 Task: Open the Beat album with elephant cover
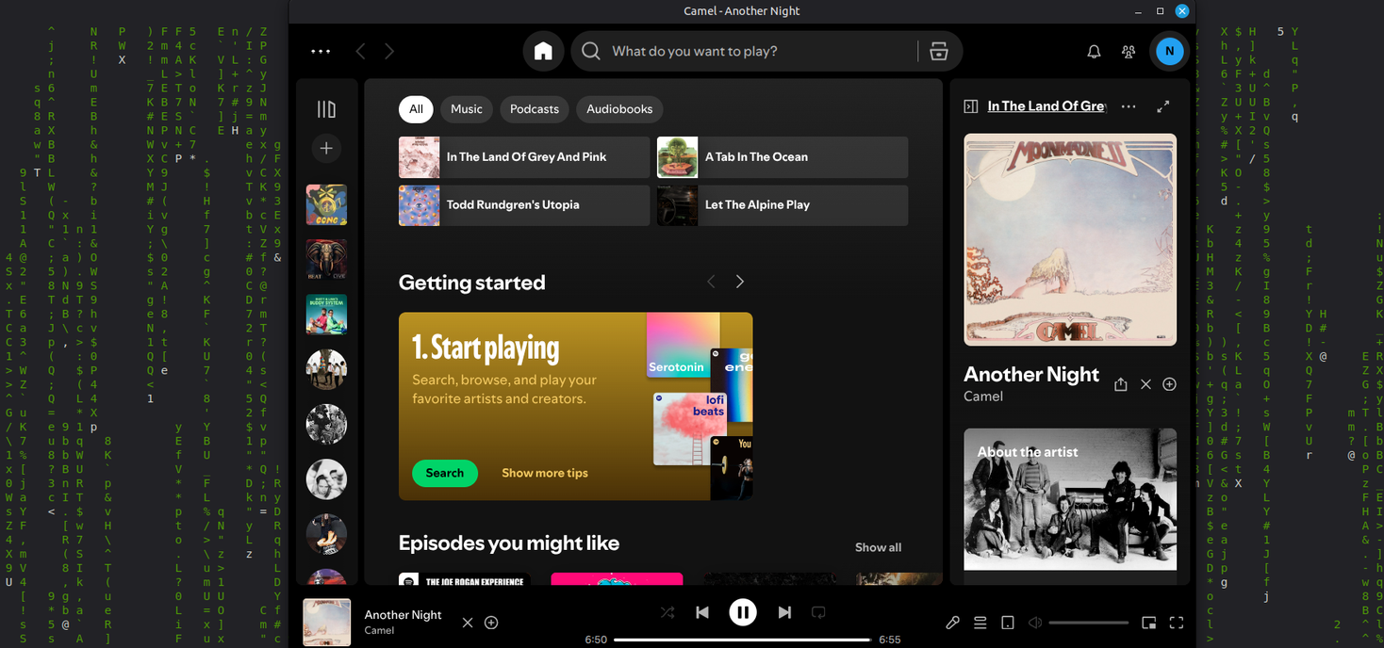(326, 259)
